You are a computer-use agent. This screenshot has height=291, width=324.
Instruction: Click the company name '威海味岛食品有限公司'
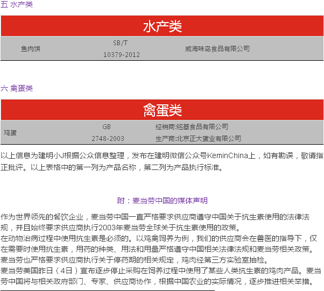point(217,48)
